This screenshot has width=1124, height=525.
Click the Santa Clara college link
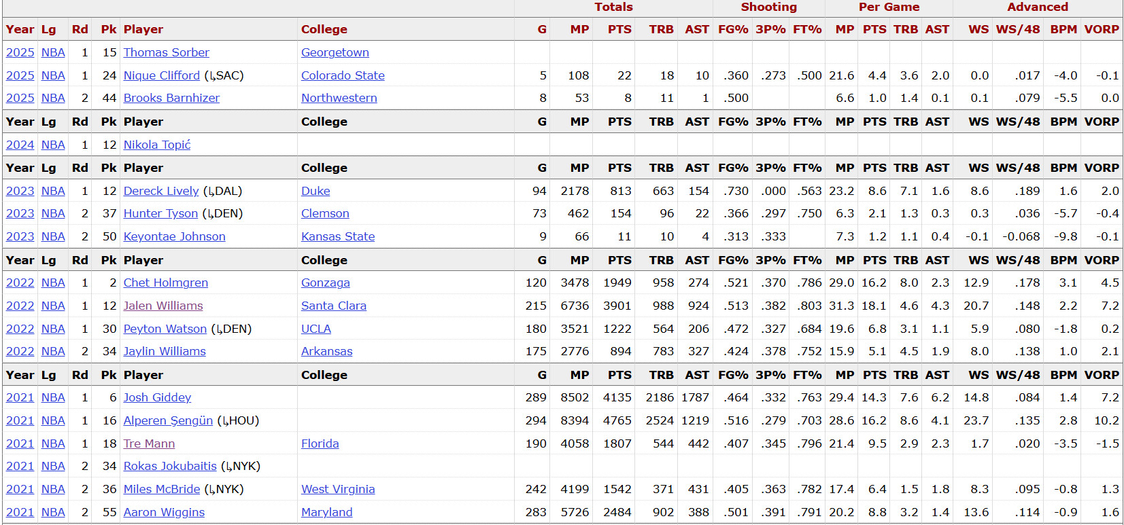[x=333, y=306]
